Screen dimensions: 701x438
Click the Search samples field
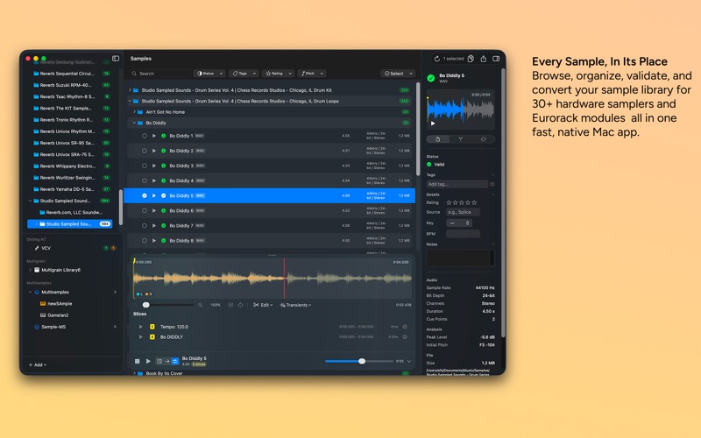click(161, 74)
